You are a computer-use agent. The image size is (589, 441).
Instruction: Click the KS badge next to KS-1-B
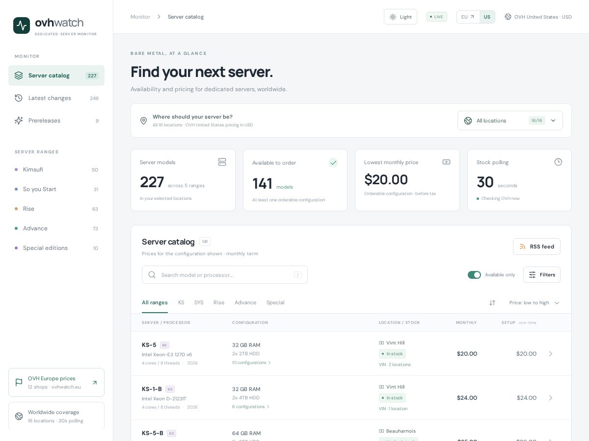point(170,389)
